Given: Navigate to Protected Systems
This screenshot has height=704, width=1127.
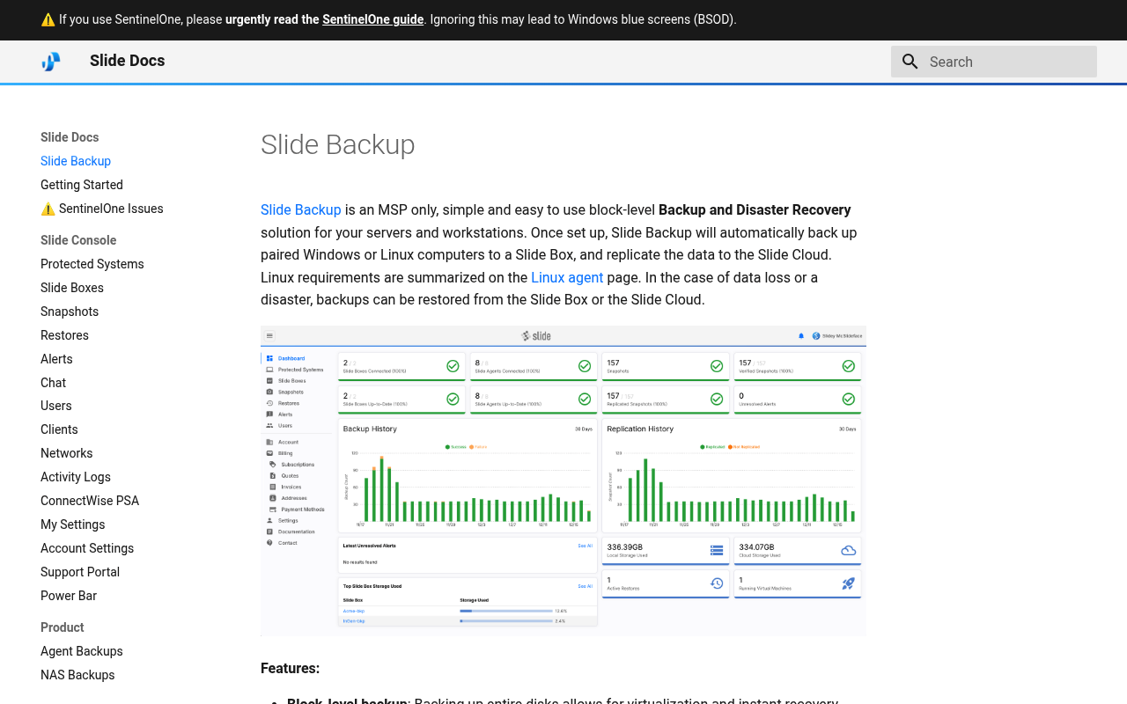Looking at the screenshot, I should click(x=92, y=264).
